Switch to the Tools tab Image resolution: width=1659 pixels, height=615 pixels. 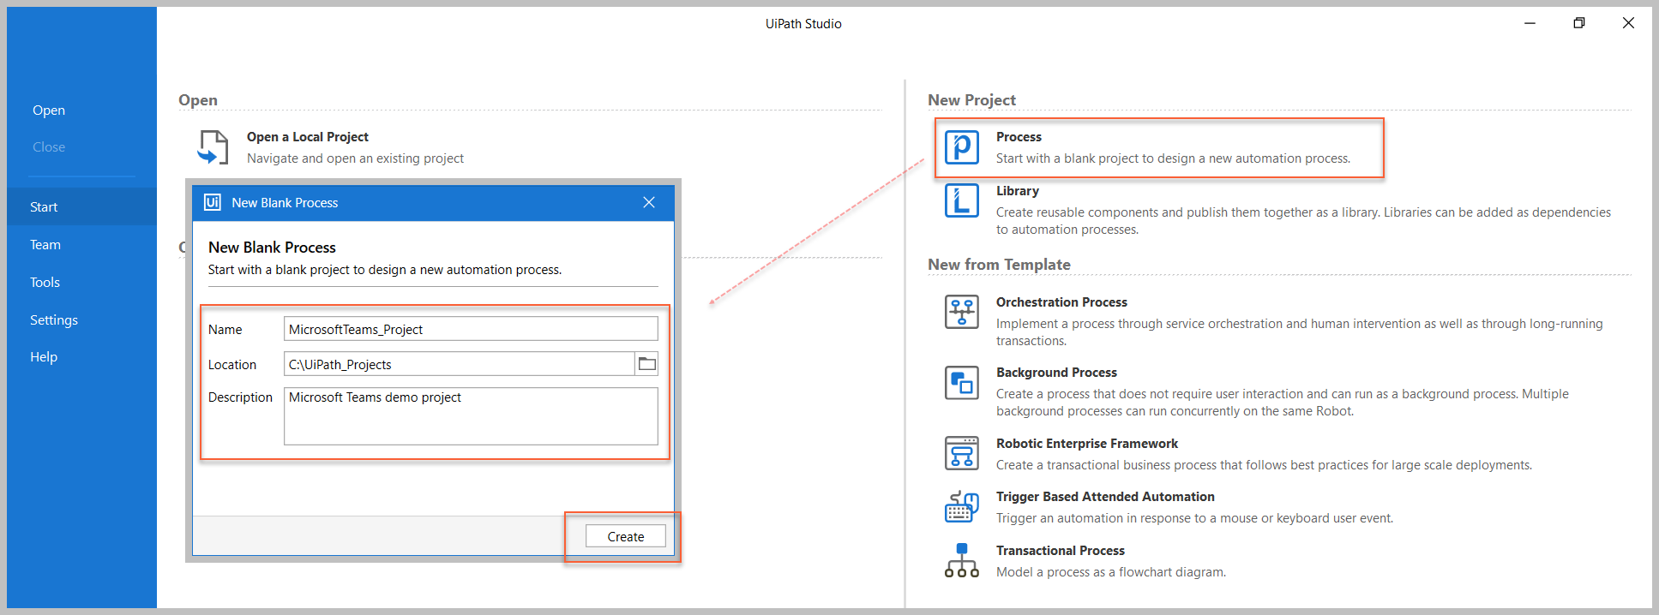pos(45,283)
